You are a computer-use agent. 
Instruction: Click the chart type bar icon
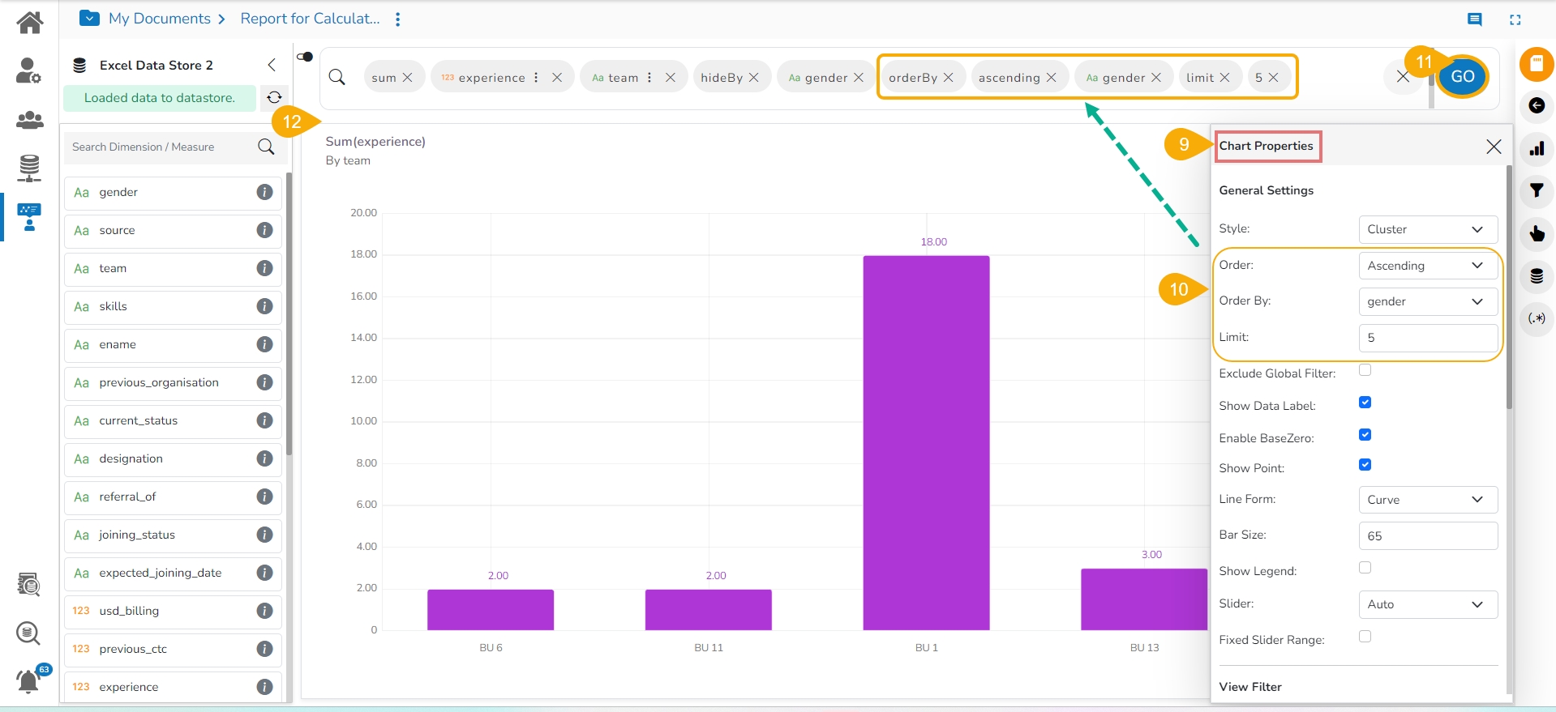[x=1536, y=149]
